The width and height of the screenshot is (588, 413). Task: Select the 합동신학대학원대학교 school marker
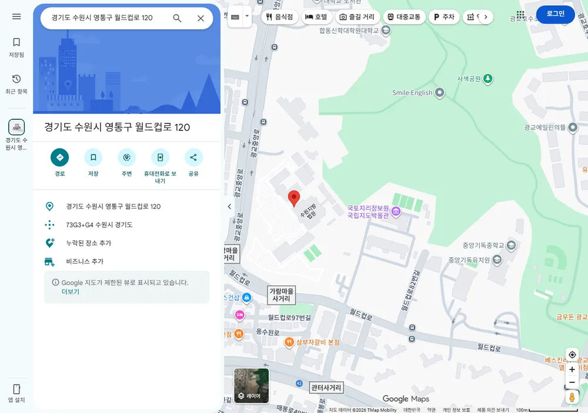386,31
